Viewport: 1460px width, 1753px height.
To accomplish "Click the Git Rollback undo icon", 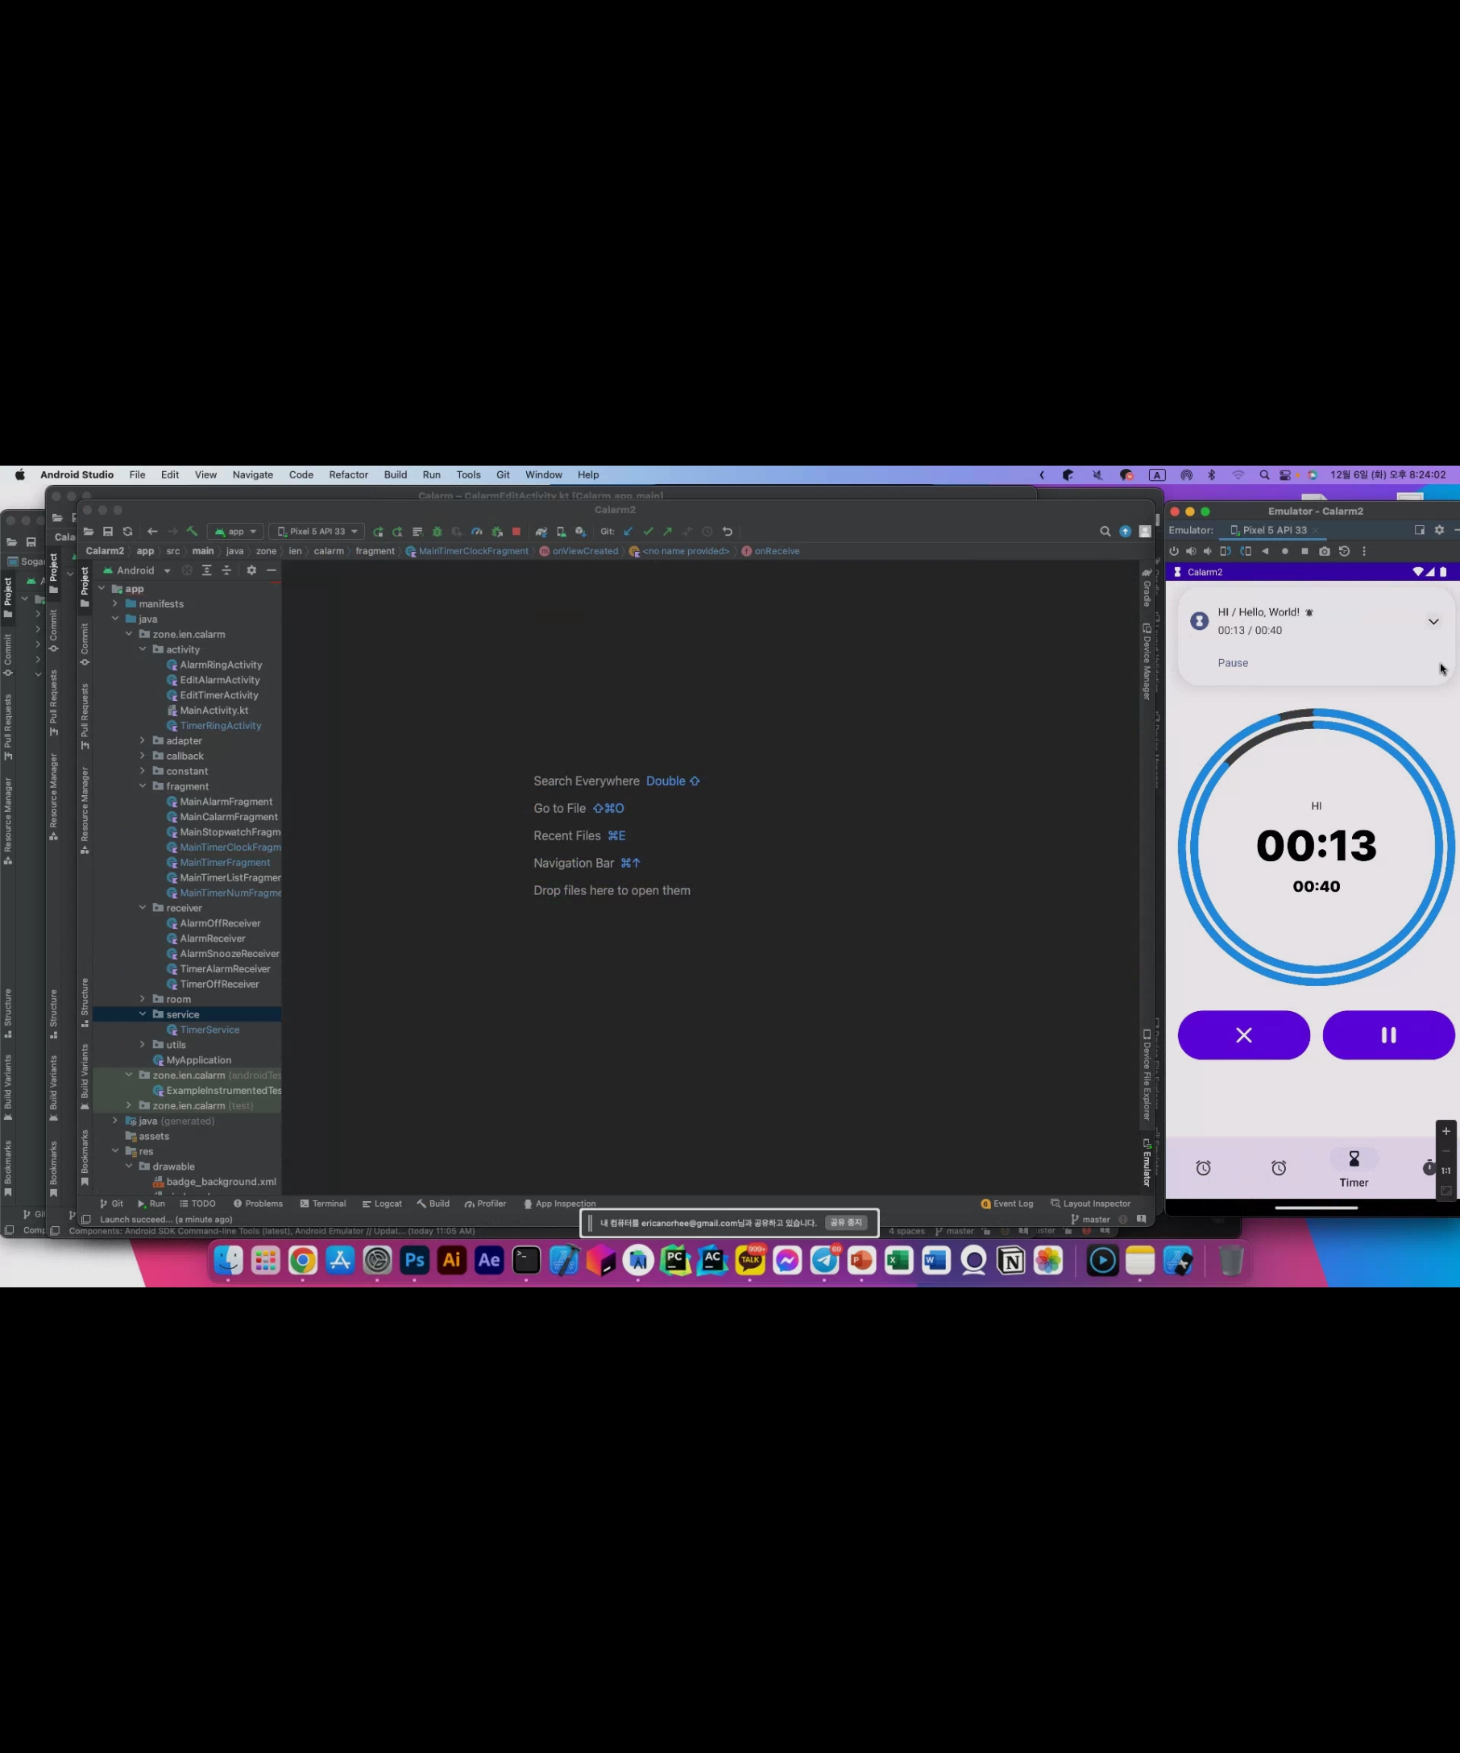I will coord(727,531).
